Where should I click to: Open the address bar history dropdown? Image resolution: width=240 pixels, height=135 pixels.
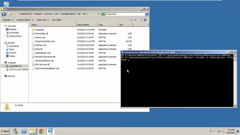click(x=99, y=14)
